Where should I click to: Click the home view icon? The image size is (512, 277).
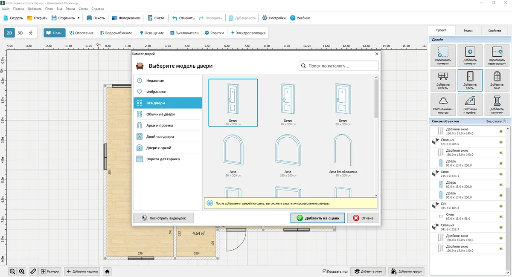(x=107, y=271)
